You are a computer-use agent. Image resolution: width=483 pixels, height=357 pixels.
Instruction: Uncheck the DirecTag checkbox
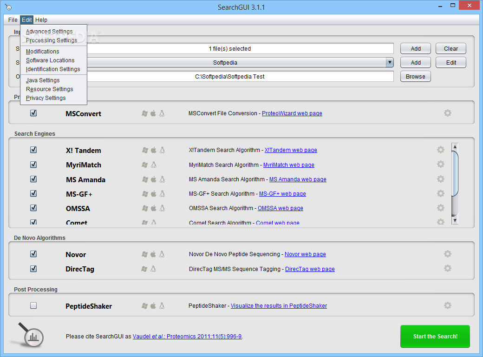[33, 269]
